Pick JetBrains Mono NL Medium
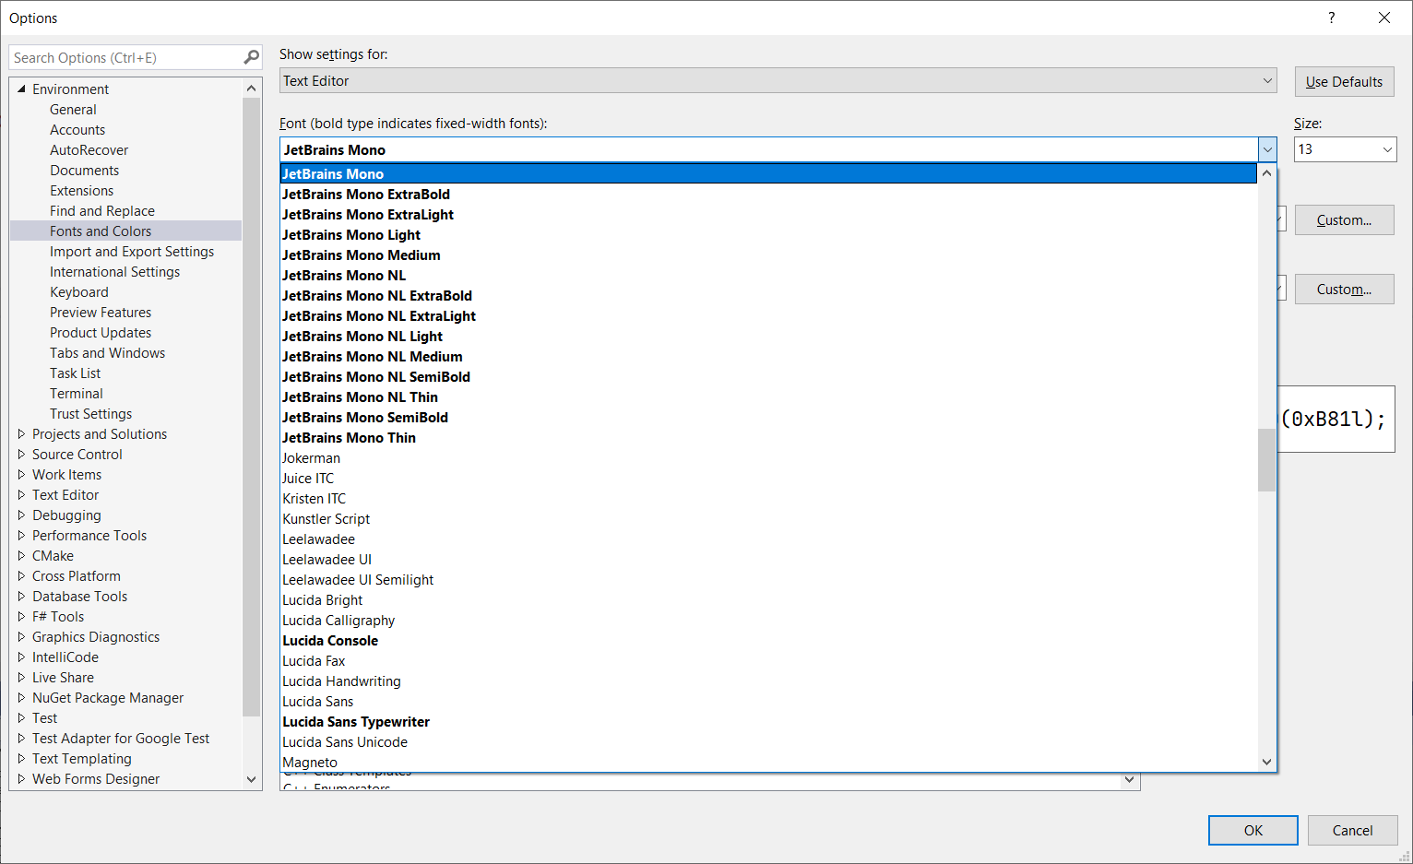This screenshot has width=1413, height=864. pyautogui.click(x=768, y=356)
